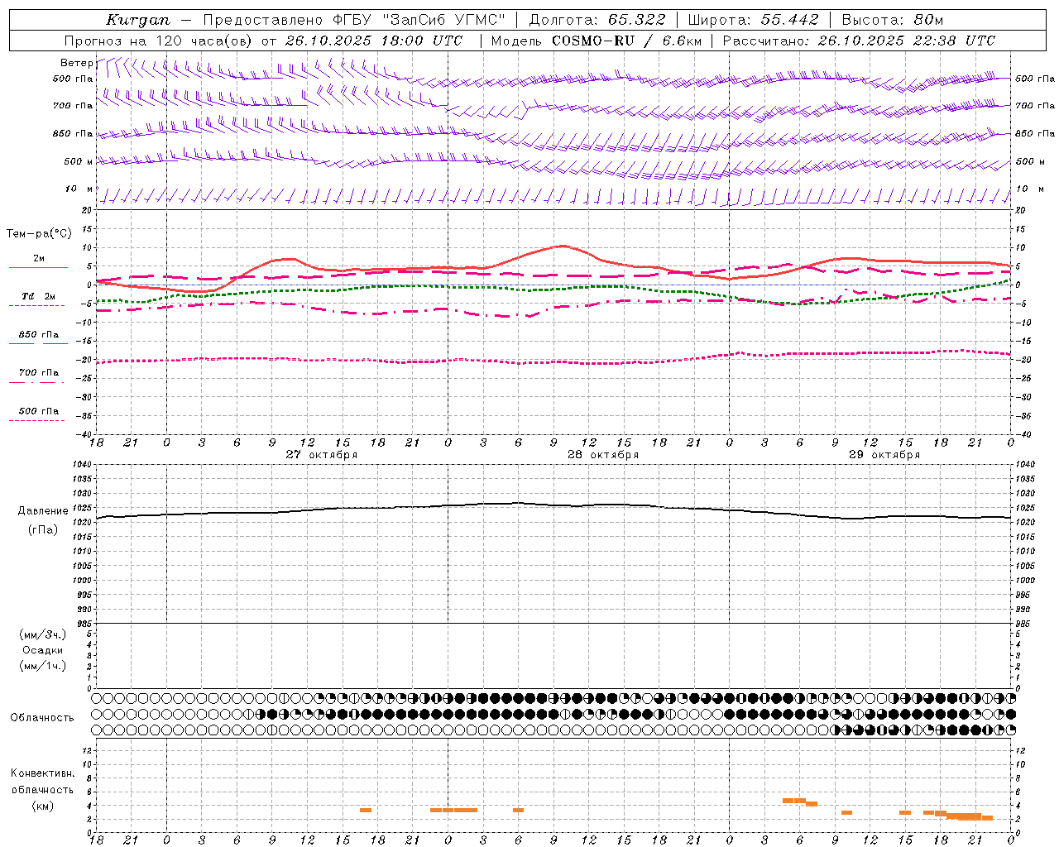
Task: Click the "Высота: 80м" elevation text
Action: point(892,20)
